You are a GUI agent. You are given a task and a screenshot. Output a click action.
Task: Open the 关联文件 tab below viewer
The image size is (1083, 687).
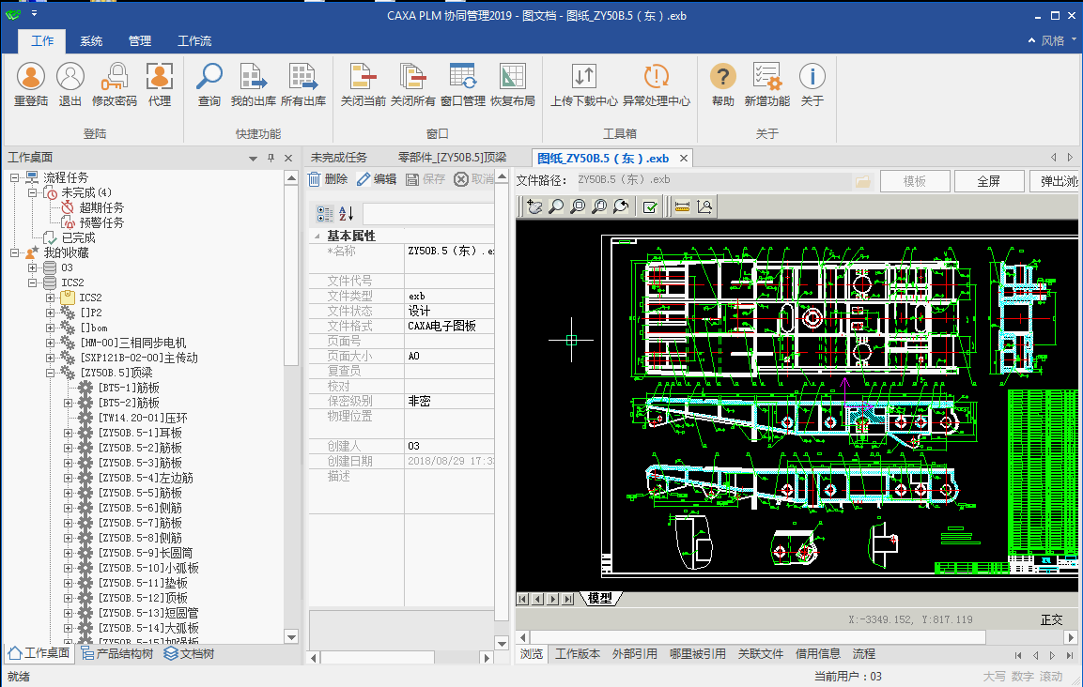[x=761, y=654]
